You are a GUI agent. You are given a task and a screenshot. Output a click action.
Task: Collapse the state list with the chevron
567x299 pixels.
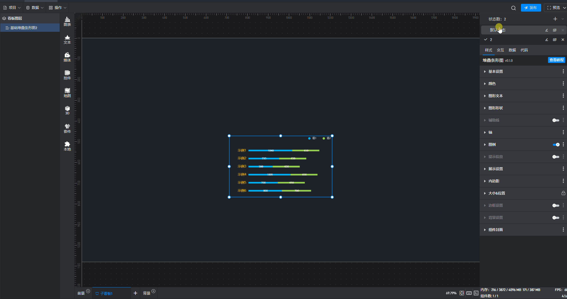pyautogui.click(x=563, y=19)
